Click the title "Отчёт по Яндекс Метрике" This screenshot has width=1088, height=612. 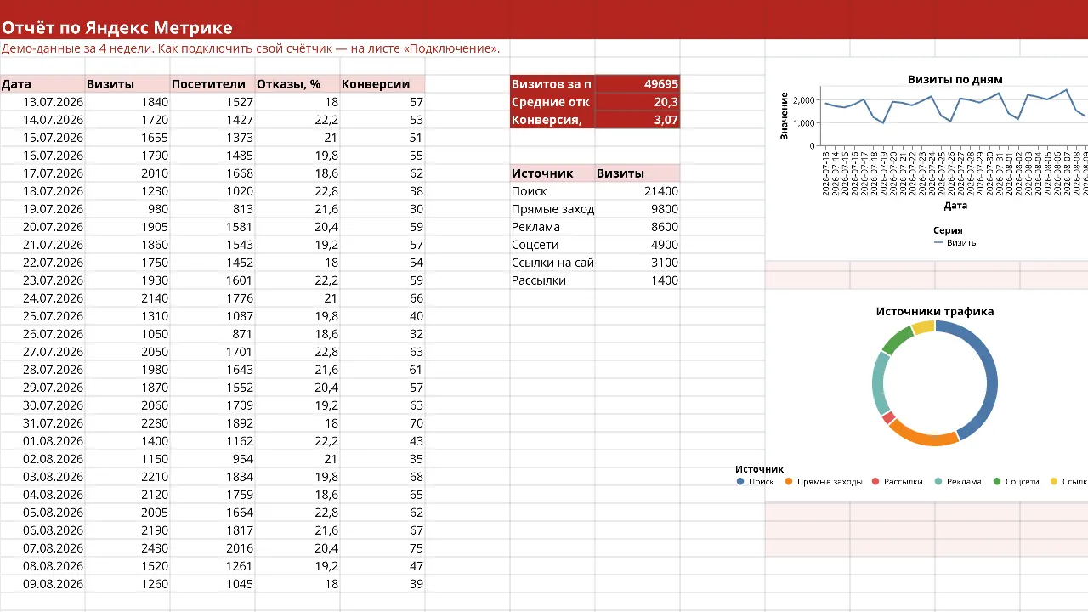(x=116, y=28)
